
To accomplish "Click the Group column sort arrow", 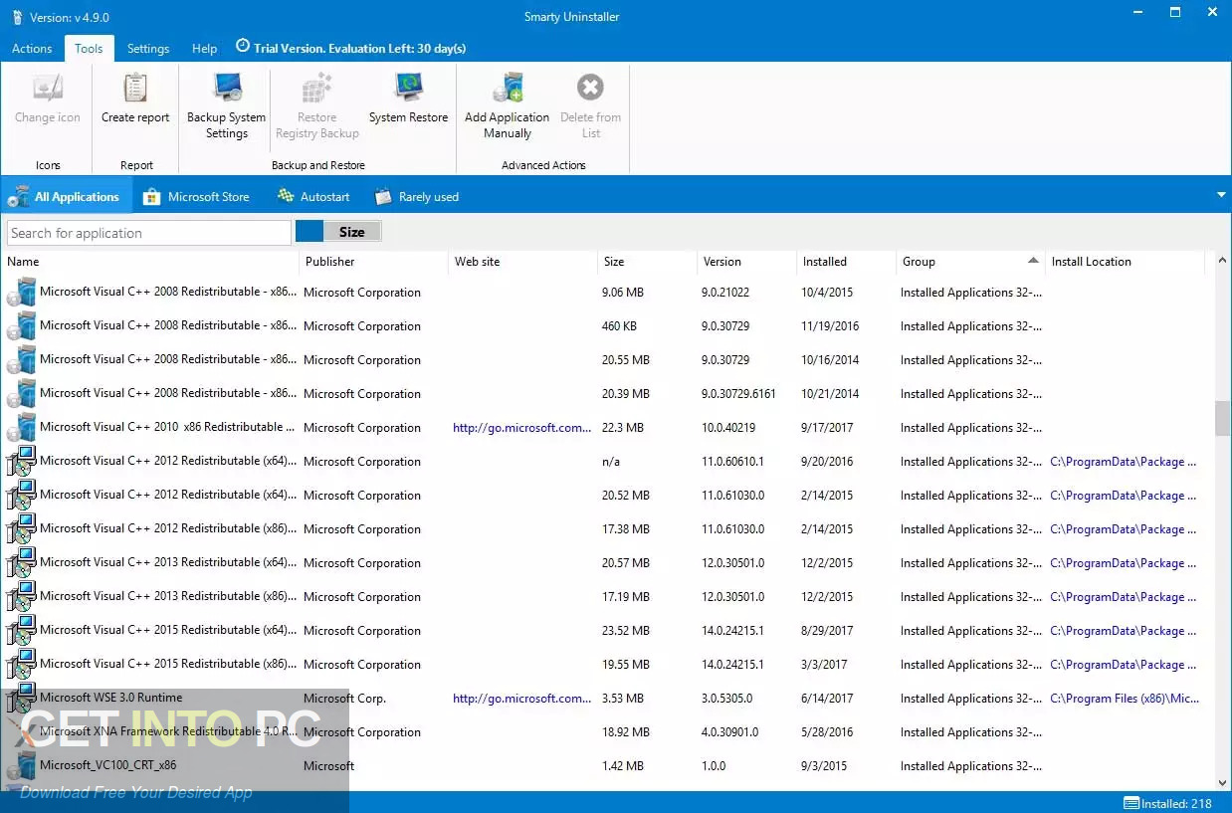I will click(x=1033, y=261).
